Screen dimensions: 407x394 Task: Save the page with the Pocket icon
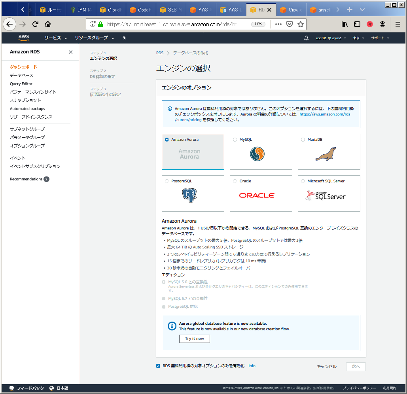click(x=290, y=24)
